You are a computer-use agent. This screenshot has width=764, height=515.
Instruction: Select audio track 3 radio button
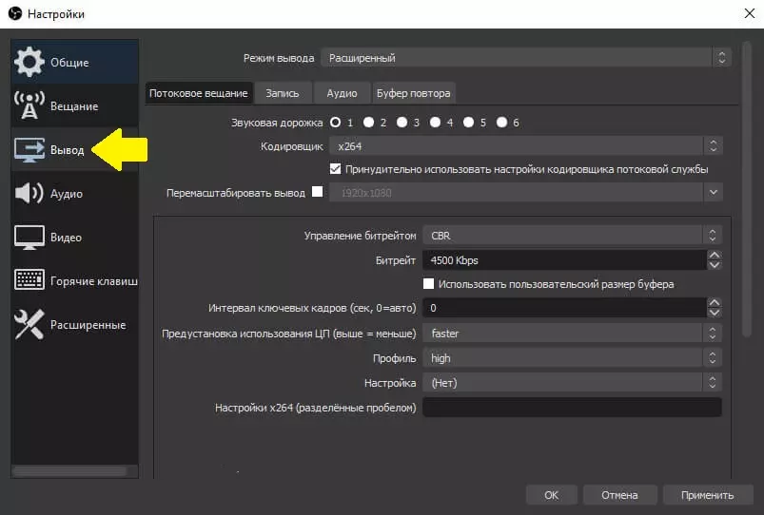click(x=402, y=123)
